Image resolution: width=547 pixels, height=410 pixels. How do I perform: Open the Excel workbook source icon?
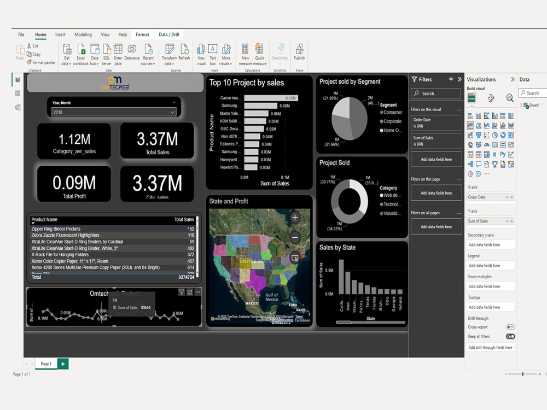[80, 49]
